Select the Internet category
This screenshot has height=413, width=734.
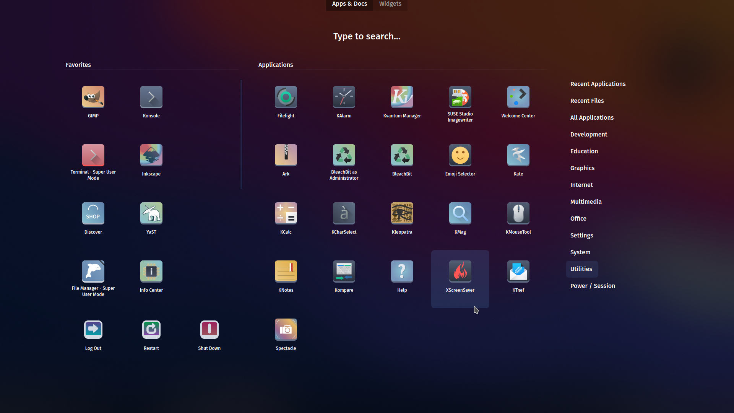tap(581, 185)
